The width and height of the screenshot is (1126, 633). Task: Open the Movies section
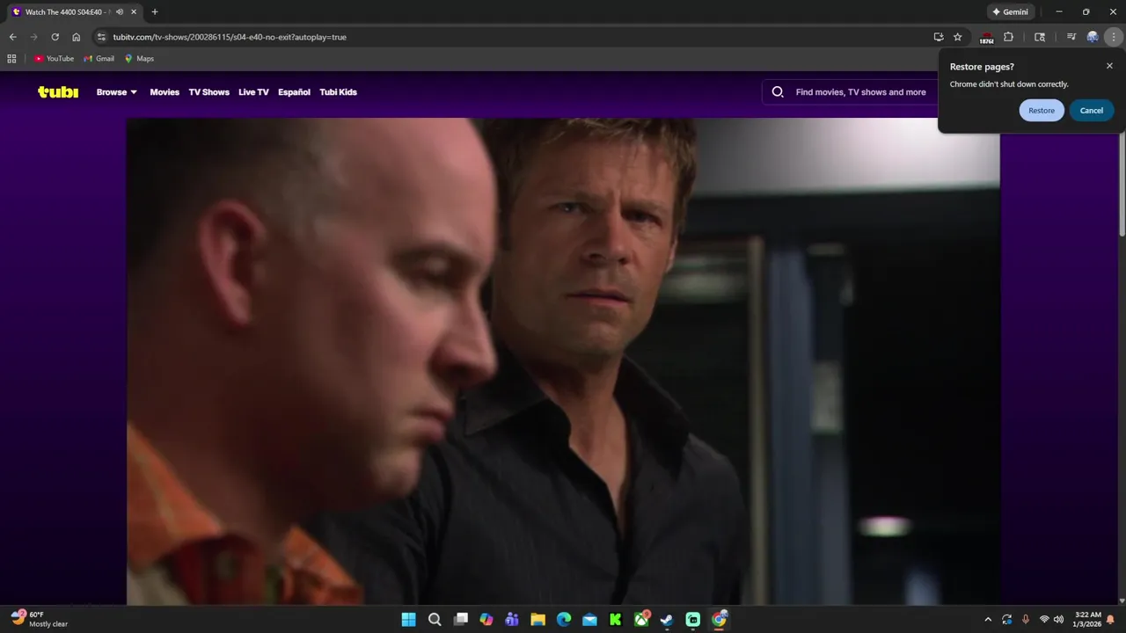click(x=165, y=91)
